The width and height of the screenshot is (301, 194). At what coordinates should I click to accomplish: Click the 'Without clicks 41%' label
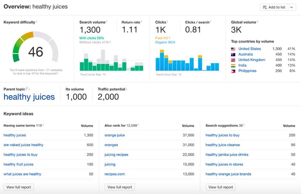point(94,42)
